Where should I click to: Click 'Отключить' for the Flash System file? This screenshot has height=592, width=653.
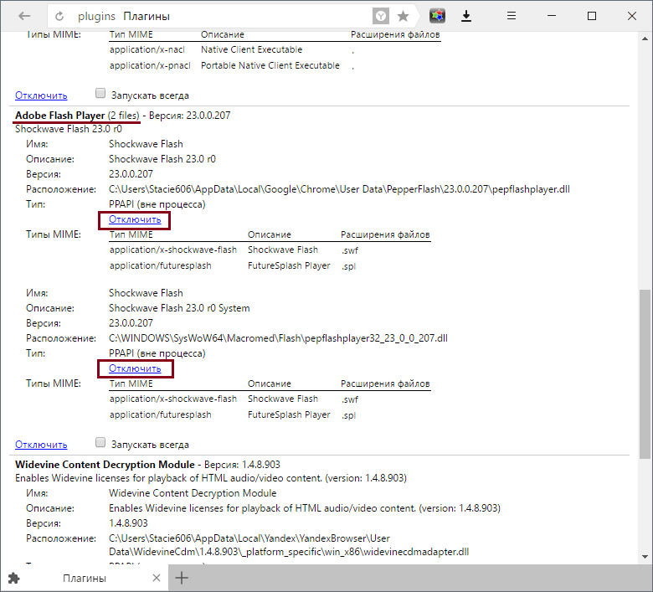click(135, 368)
